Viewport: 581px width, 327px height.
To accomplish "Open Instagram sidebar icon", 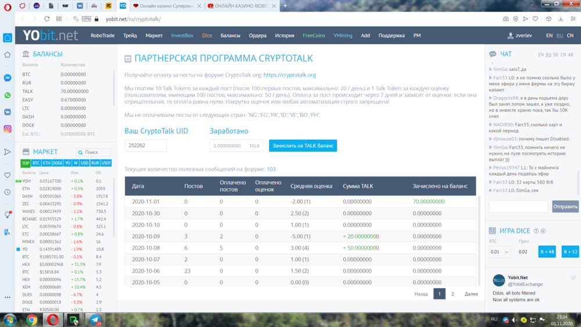I will point(8,129).
